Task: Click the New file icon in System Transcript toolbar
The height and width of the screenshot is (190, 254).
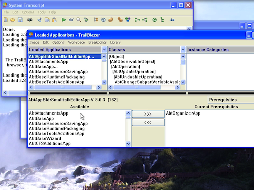Action: coord(6,20)
